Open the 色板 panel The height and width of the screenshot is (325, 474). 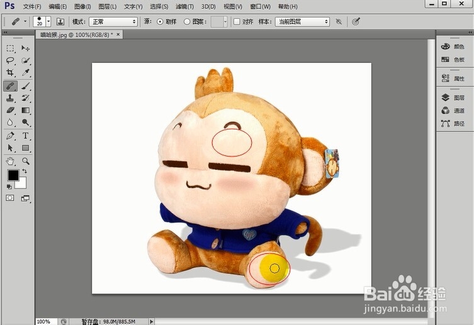(453, 60)
